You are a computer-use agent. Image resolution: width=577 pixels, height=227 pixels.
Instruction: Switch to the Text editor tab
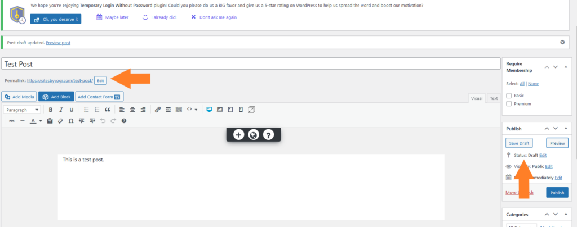[x=493, y=98]
